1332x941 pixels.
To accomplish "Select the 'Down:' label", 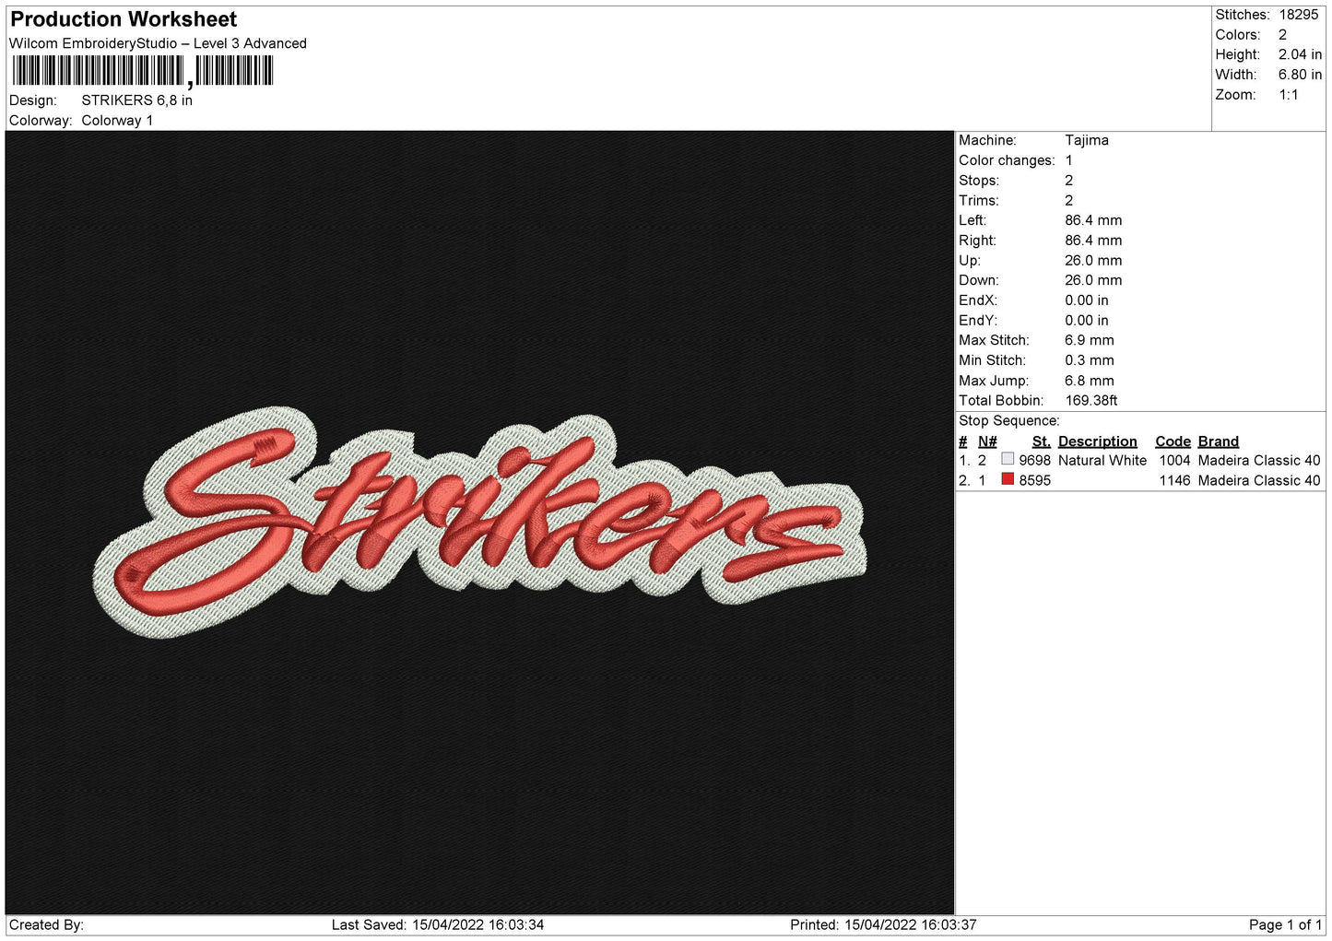I will tap(979, 280).
